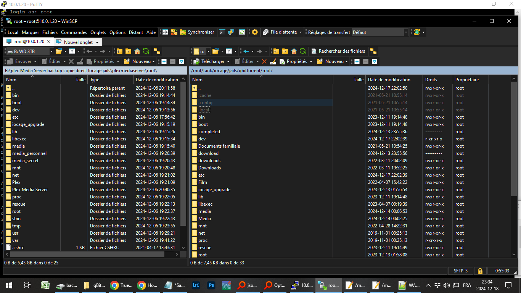The width and height of the screenshot is (521, 293).
Task: Open the Onglets menu
Action: pos(98,32)
